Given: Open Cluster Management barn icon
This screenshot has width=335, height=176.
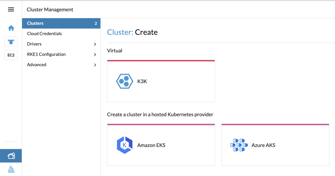Looking at the screenshot, I should click(11, 156).
